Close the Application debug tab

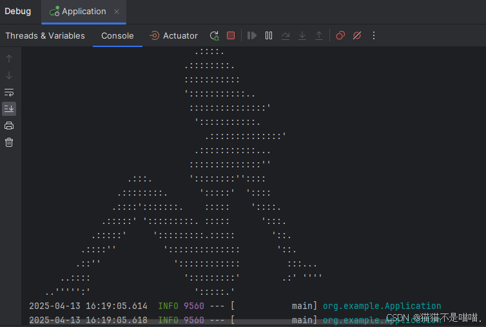pos(117,12)
